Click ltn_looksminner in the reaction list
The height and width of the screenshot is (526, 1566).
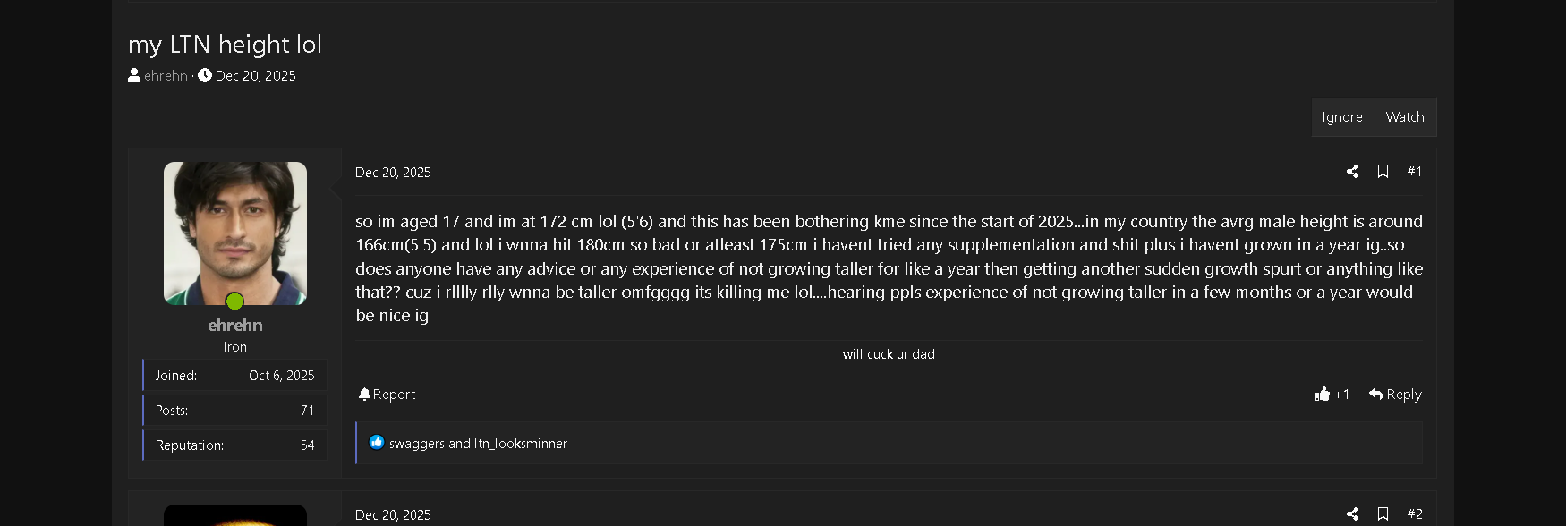[519, 443]
